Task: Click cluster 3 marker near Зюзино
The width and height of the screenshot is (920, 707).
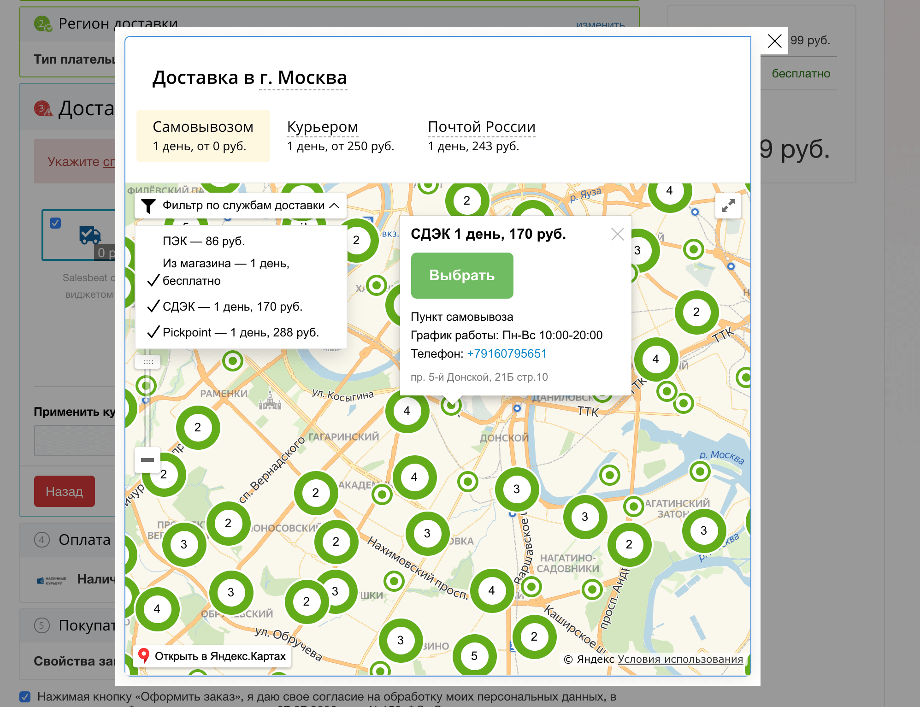Action: click(x=401, y=640)
